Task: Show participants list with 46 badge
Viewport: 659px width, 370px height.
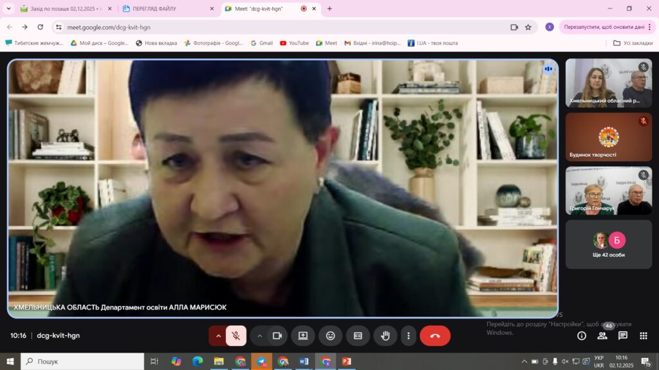Action: [602, 335]
